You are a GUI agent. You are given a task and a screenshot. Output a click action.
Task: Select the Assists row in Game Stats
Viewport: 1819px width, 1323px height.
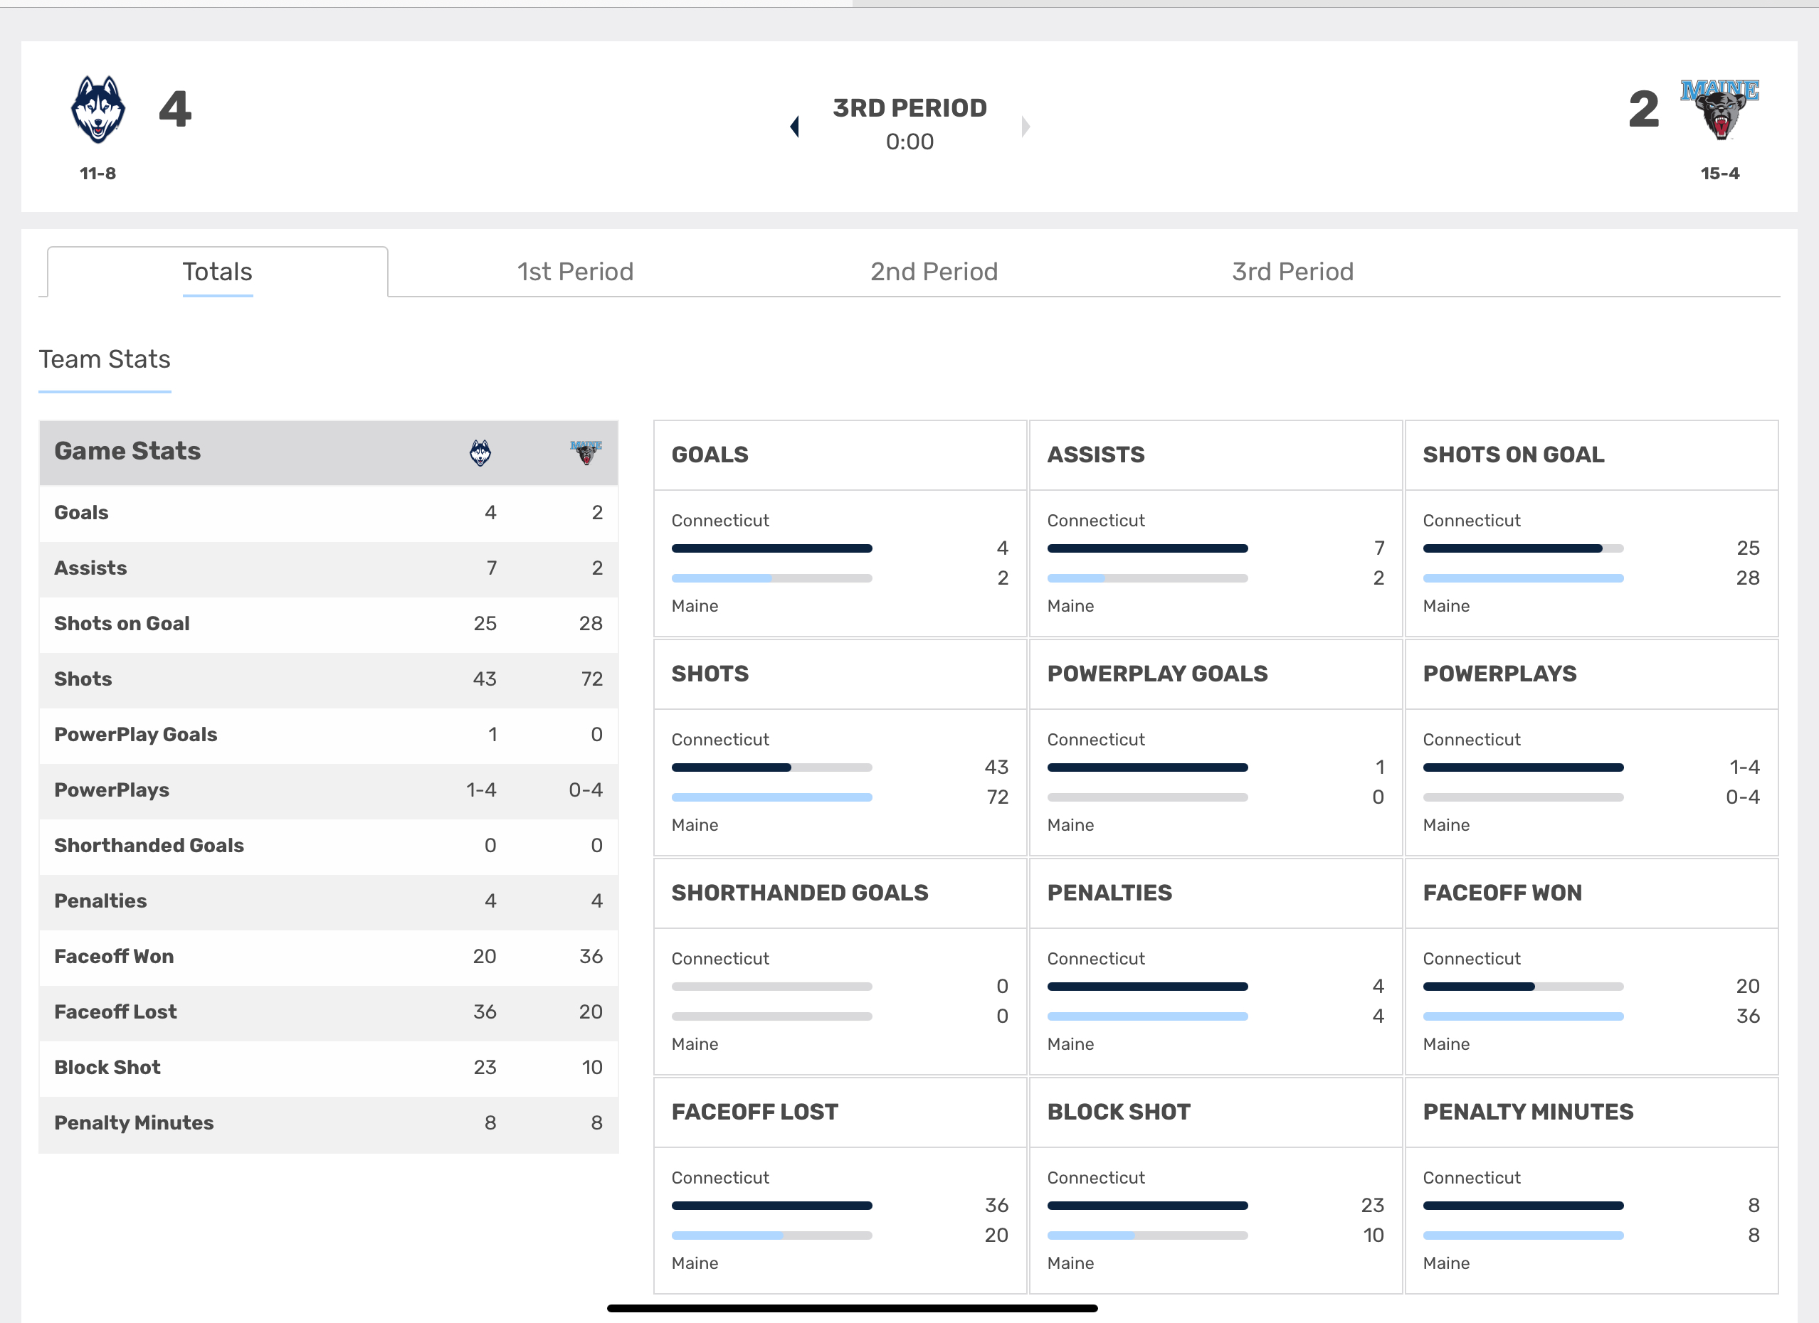329,568
